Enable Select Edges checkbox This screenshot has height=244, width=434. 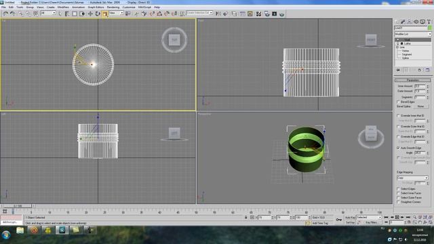(398, 188)
